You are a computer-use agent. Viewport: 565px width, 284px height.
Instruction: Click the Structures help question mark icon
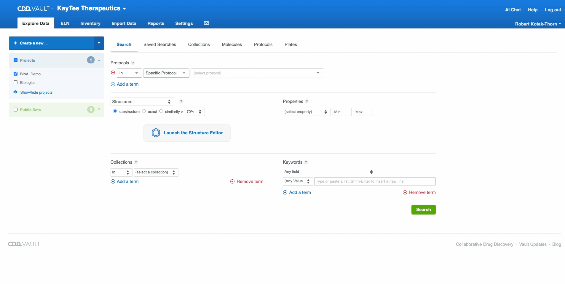[x=181, y=101]
